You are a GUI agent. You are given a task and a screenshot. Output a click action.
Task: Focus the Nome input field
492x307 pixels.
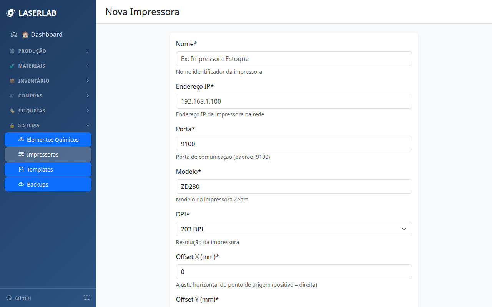294,59
